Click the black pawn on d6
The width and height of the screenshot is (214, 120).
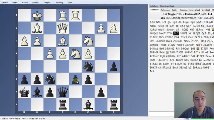coord(76,79)
